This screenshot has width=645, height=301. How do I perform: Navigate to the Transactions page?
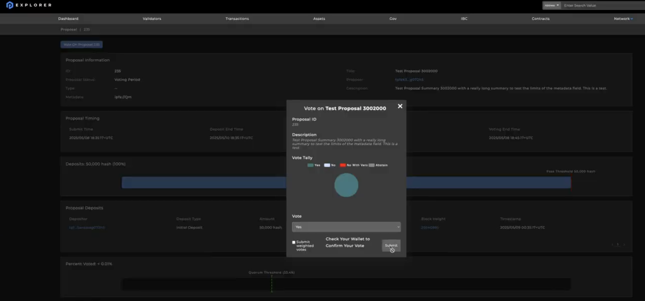click(x=237, y=19)
